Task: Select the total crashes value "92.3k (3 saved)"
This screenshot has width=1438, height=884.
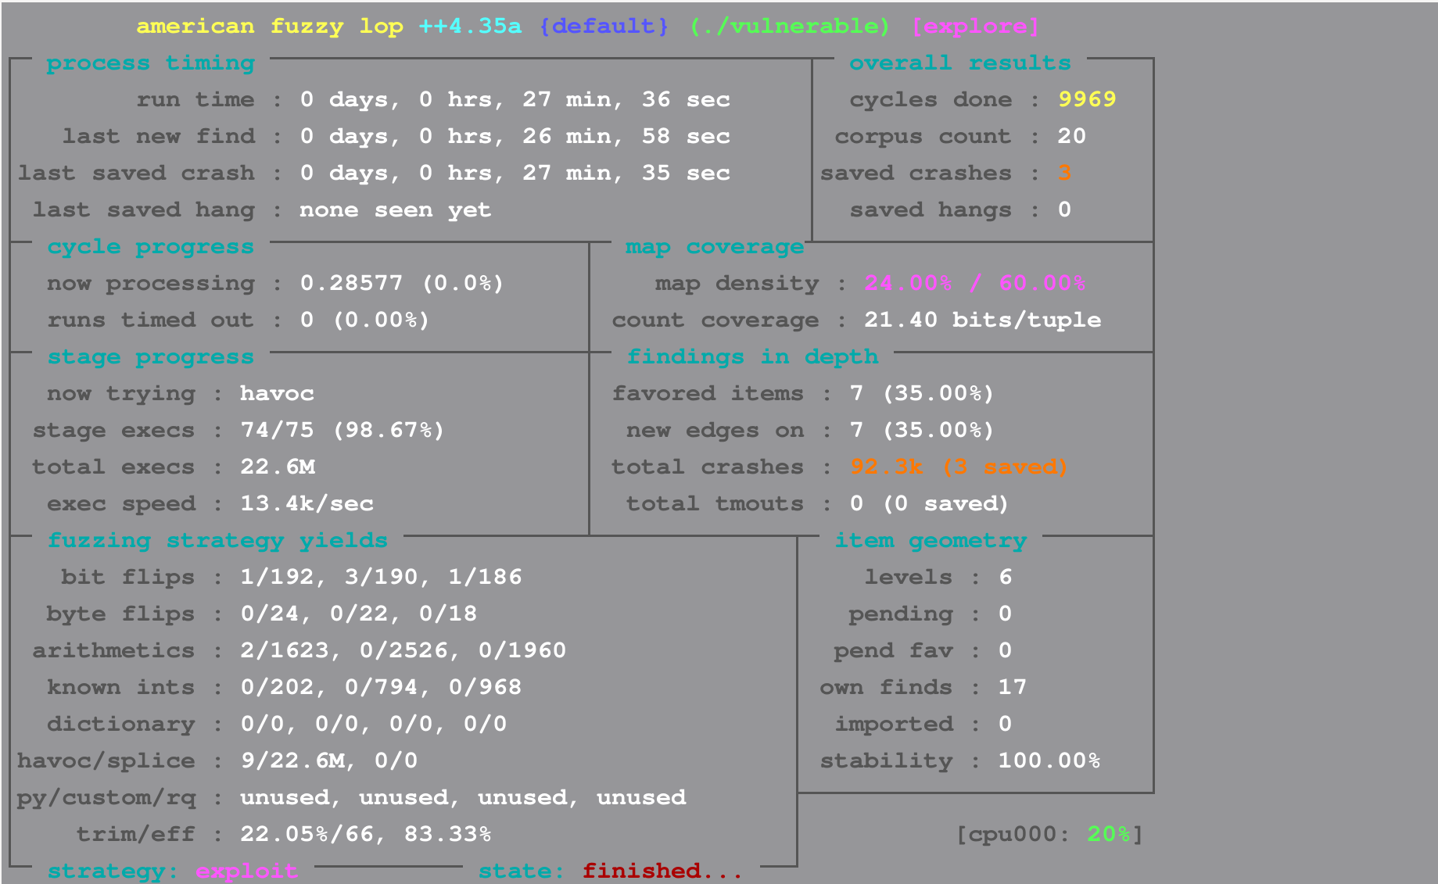Action: point(959,467)
